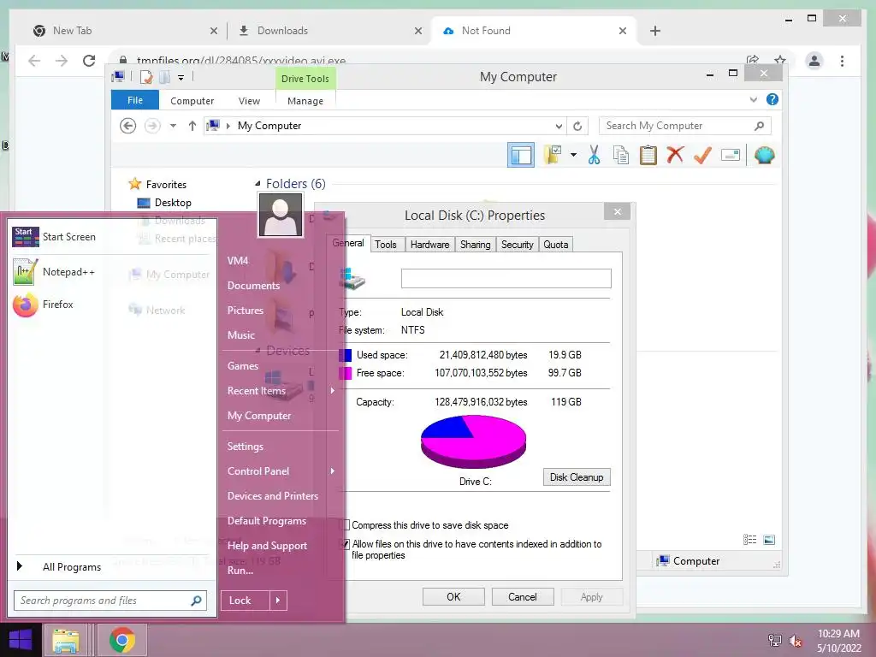The width and height of the screenshot is (876, 657).
Task: Open the File ribbon tab
Action: 135,100
